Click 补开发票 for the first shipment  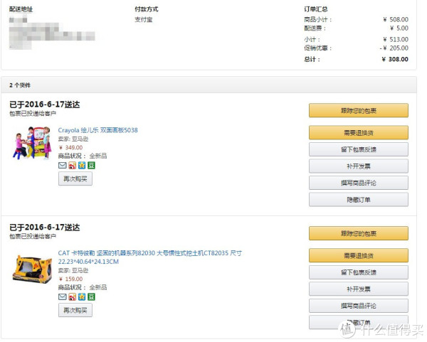point(359,166)
